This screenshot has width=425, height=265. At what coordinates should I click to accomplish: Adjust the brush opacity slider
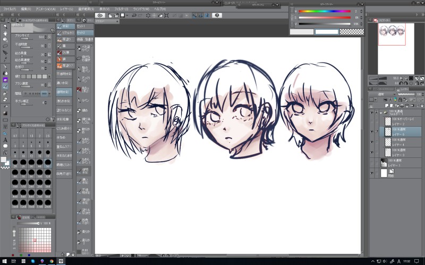(27, 48)
